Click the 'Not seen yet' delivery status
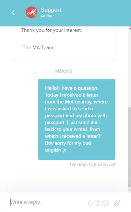 (x=102, y=165)
